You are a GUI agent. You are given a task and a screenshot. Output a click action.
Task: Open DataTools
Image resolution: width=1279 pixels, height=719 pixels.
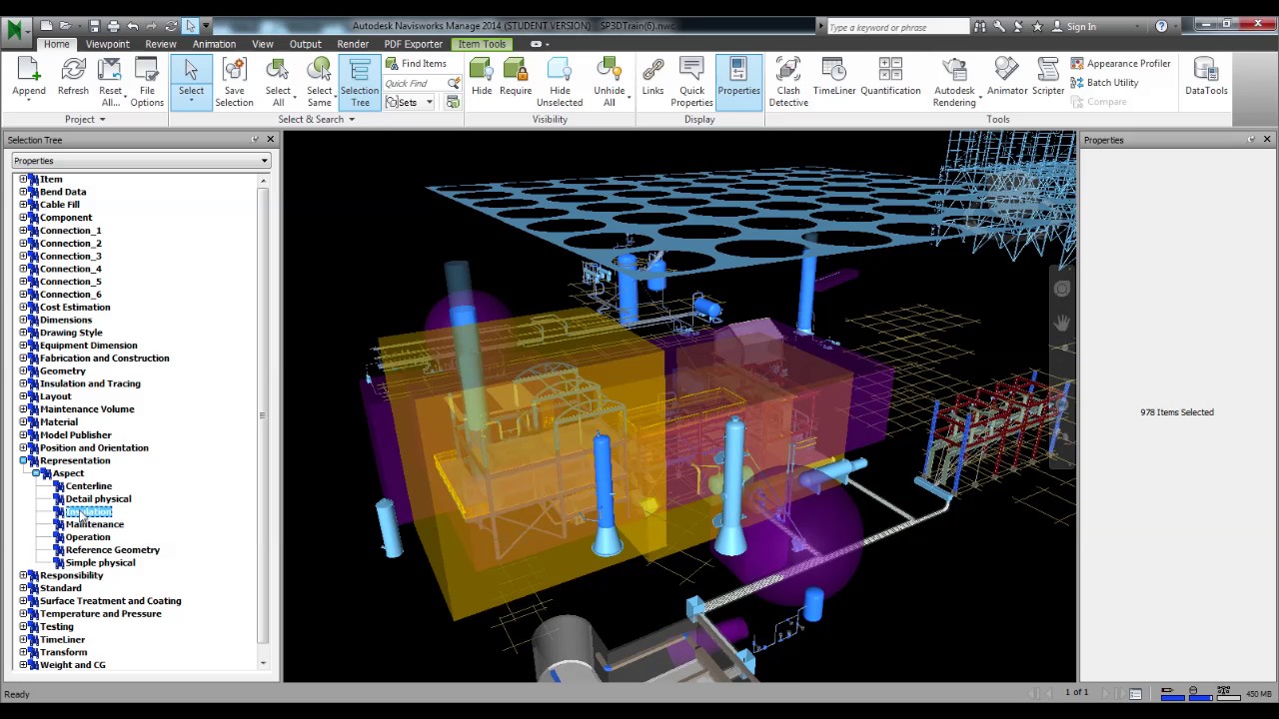[1206, 78]
